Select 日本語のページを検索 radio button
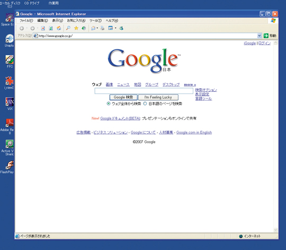 [x=145, y=104]
